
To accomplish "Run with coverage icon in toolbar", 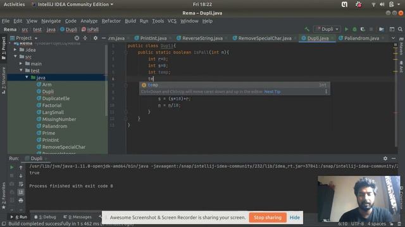I will coord(363,29).
